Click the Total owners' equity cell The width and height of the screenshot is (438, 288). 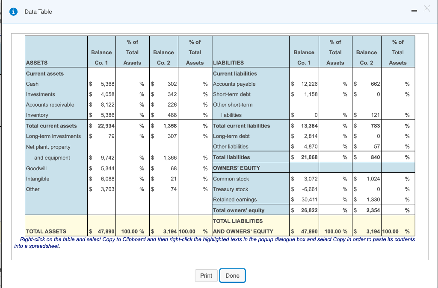[x=235, y=210]
